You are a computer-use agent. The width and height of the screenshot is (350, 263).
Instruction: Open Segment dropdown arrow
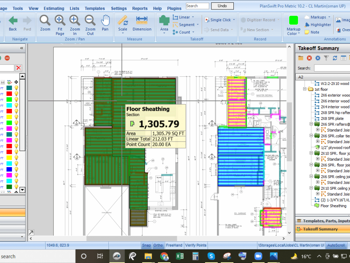click(x=198, y=25)
